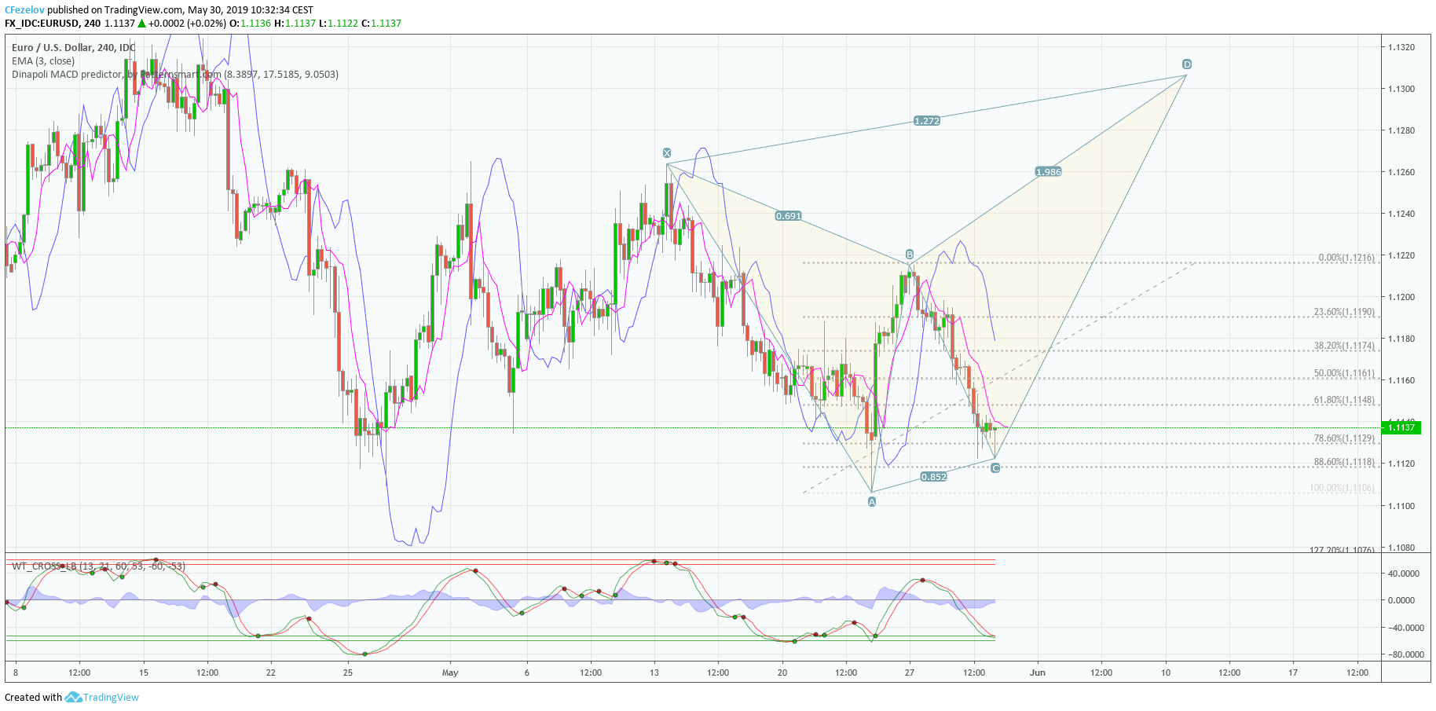Click the 0.00%(1.1216) Fibonacci level label
The height and width of the screenshot is (711, 1436).
[x=1346, y=258]
